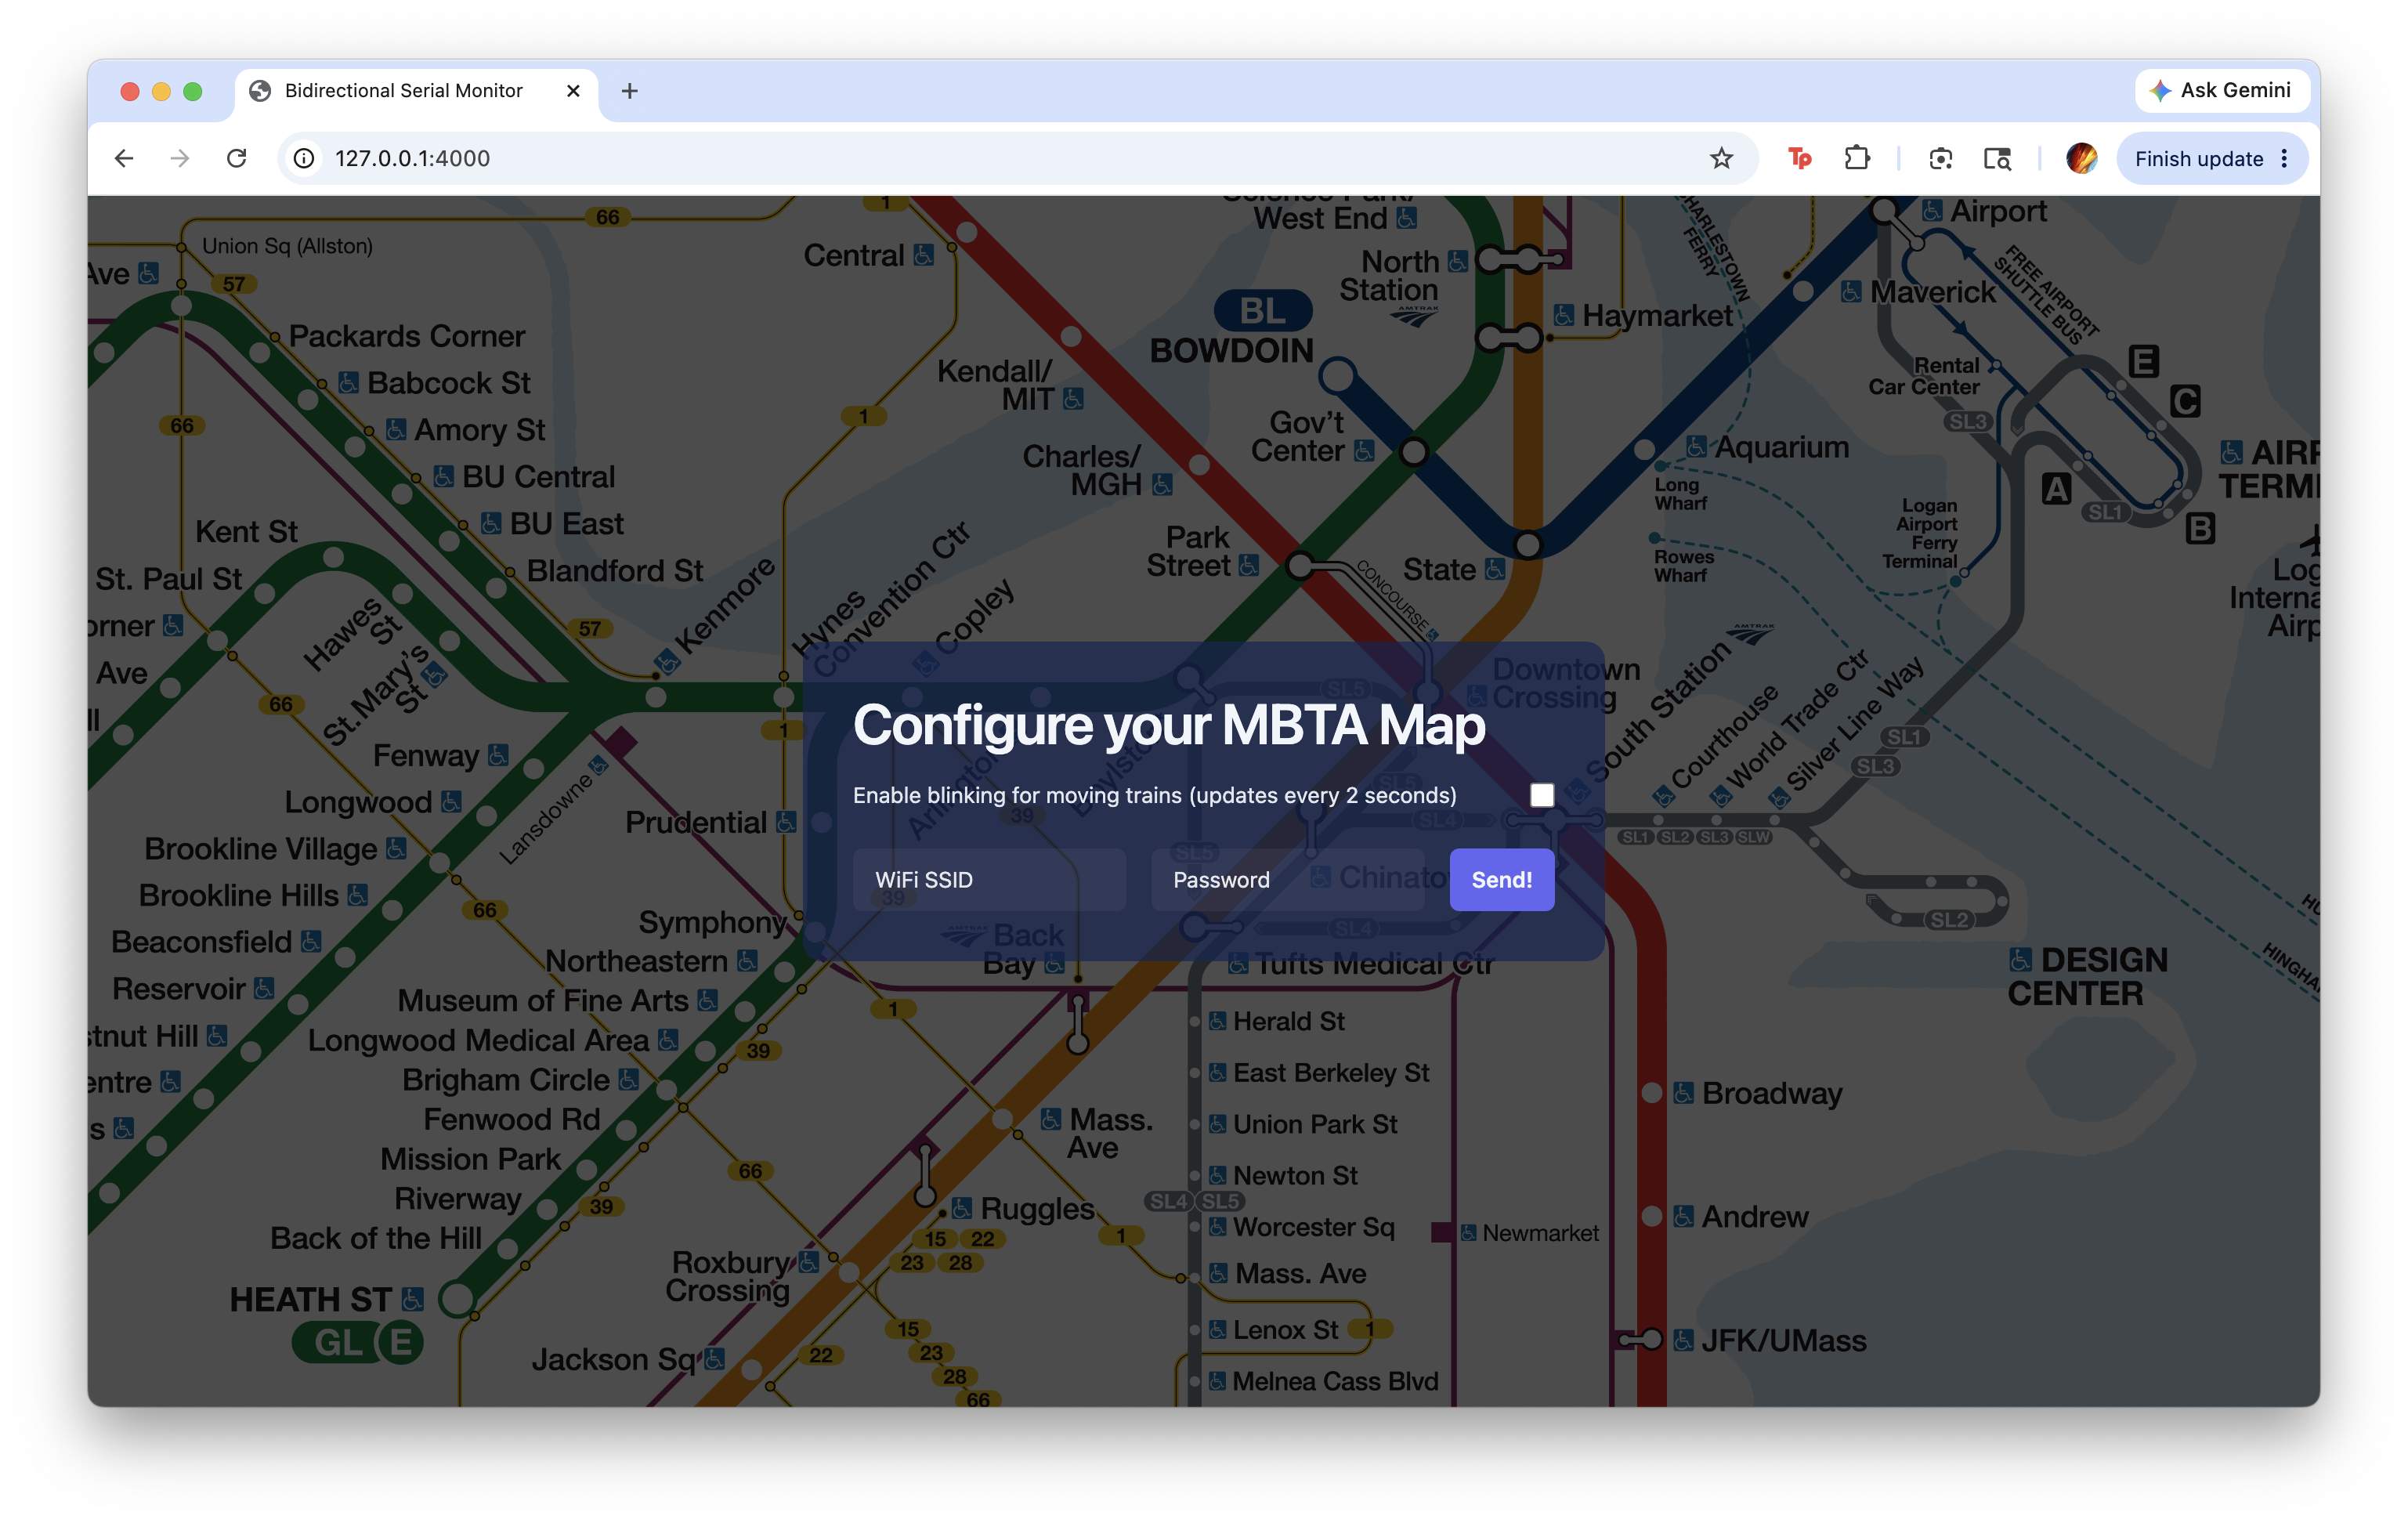Open the Extensions puzzle menu
The width and height of the screenshot is (2408, 1523).
[x=1857, y=158]
